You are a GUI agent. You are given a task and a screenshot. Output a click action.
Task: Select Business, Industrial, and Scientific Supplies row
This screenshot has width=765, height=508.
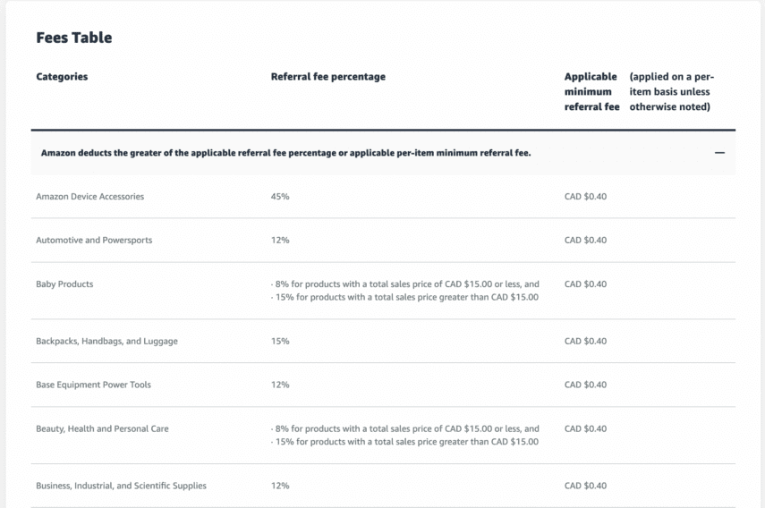(x=121, y=487)
